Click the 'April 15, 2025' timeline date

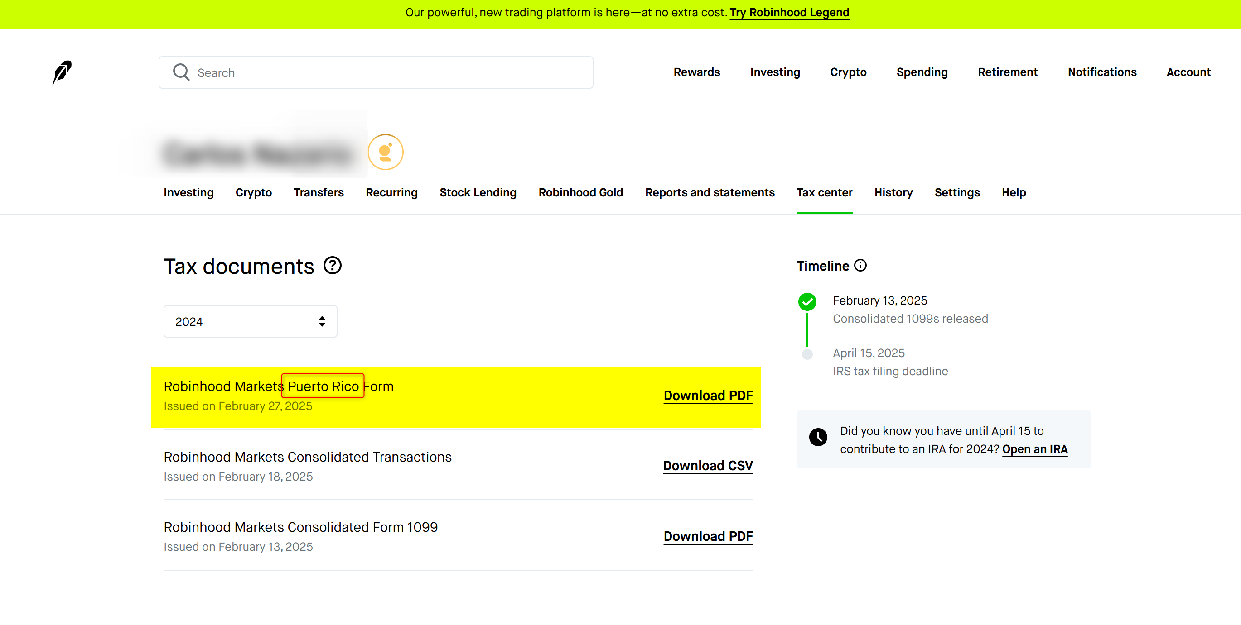pyautogui.click(x=868, y=353)
